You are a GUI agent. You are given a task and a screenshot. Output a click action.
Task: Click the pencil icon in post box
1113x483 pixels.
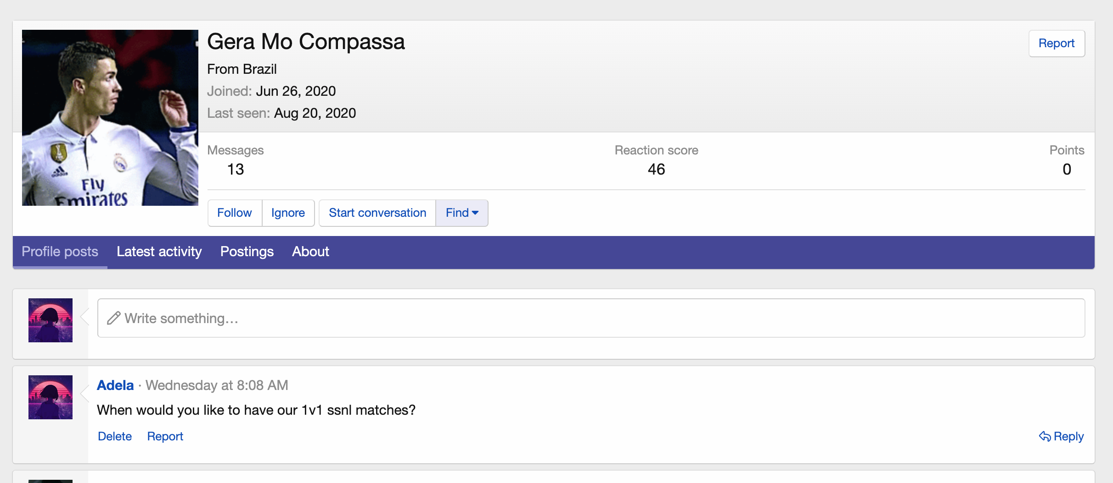coord(113,318)
